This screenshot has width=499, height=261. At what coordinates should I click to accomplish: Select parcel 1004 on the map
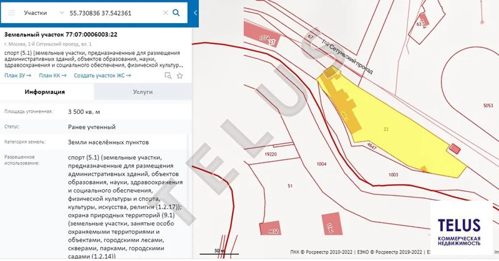[x=322, y=164]
